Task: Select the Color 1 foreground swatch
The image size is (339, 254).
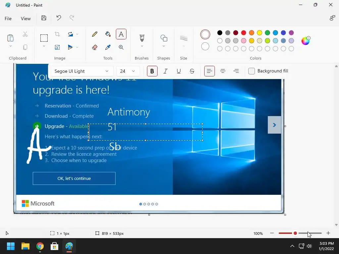Action: (x=205, y=34)
